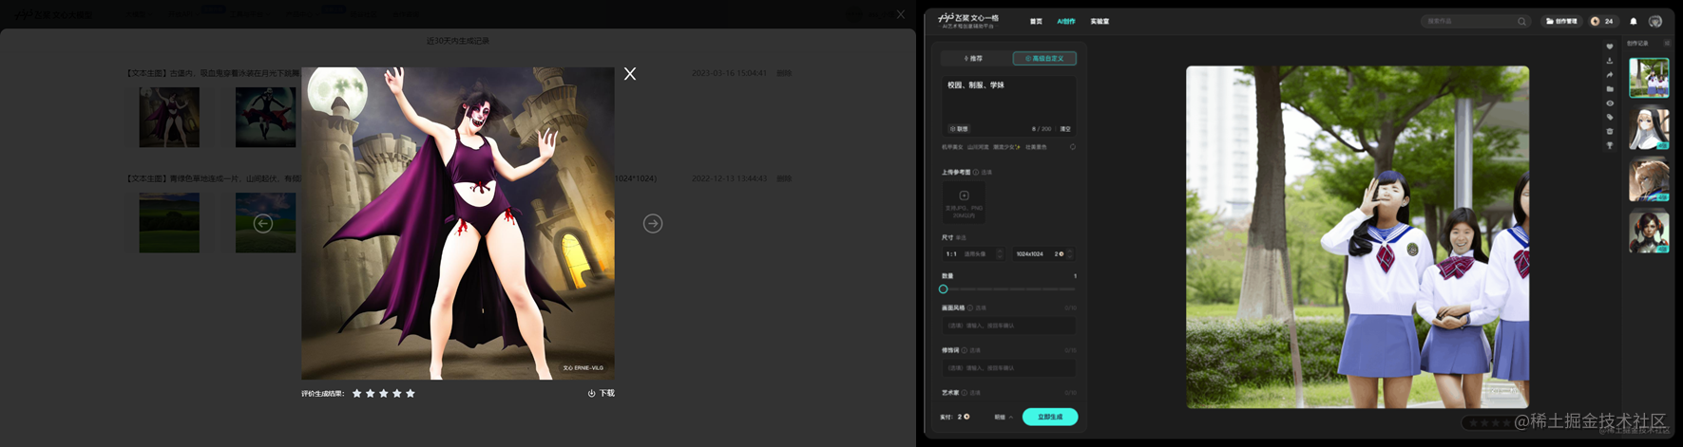Collapse the 创作记录 panel
Screen dimensions: 1683x447
click(x=1667, y=43)
